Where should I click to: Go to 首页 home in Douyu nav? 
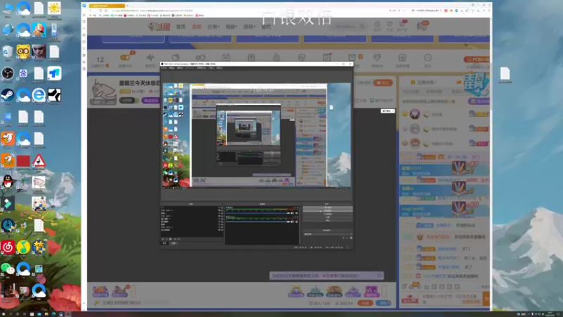(x=181, y=27)
